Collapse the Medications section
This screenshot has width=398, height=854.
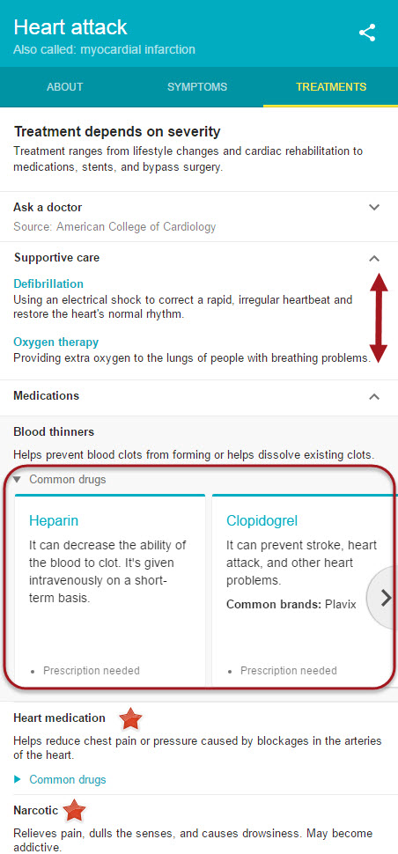click(x=374, y=396)
